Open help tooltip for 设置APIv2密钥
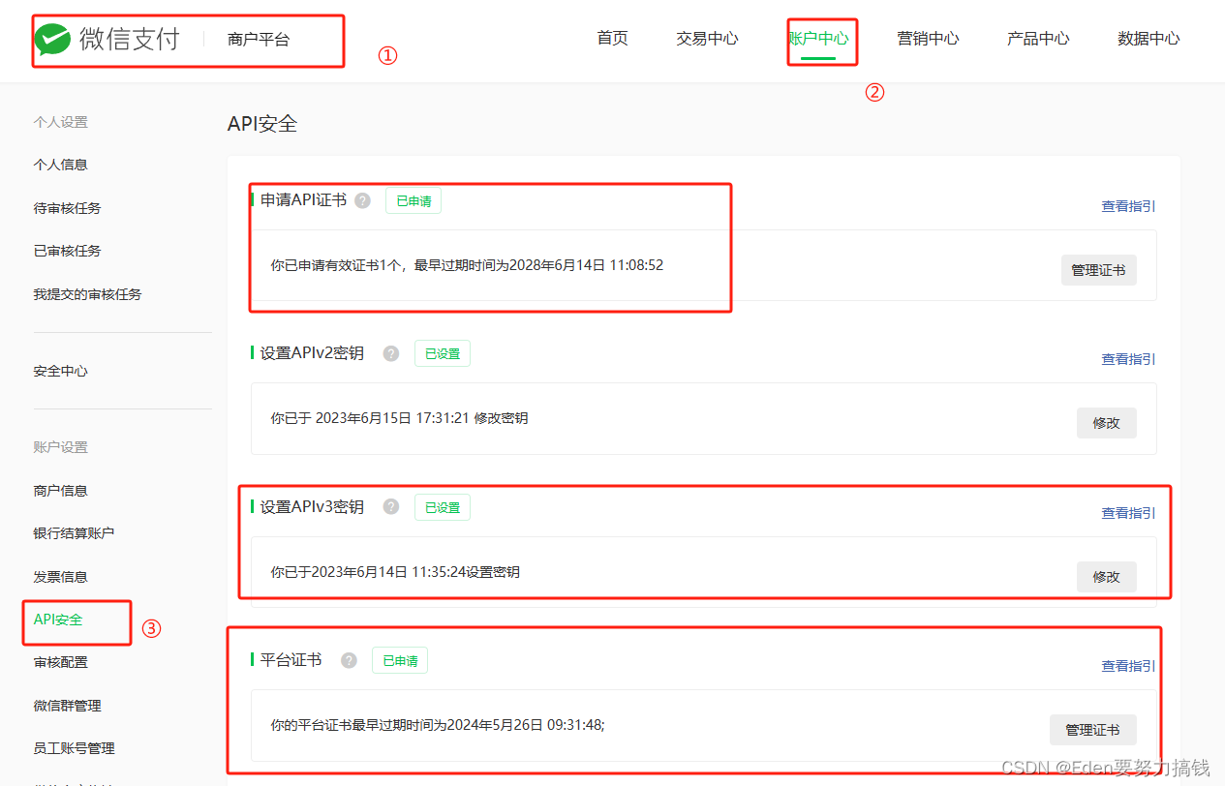Screen dimensions: 1225x786 point(390,353)
